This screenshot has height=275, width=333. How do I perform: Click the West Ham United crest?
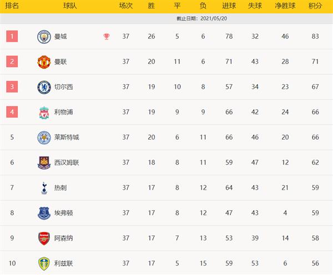pyautogui.click(x=44, y=163)
